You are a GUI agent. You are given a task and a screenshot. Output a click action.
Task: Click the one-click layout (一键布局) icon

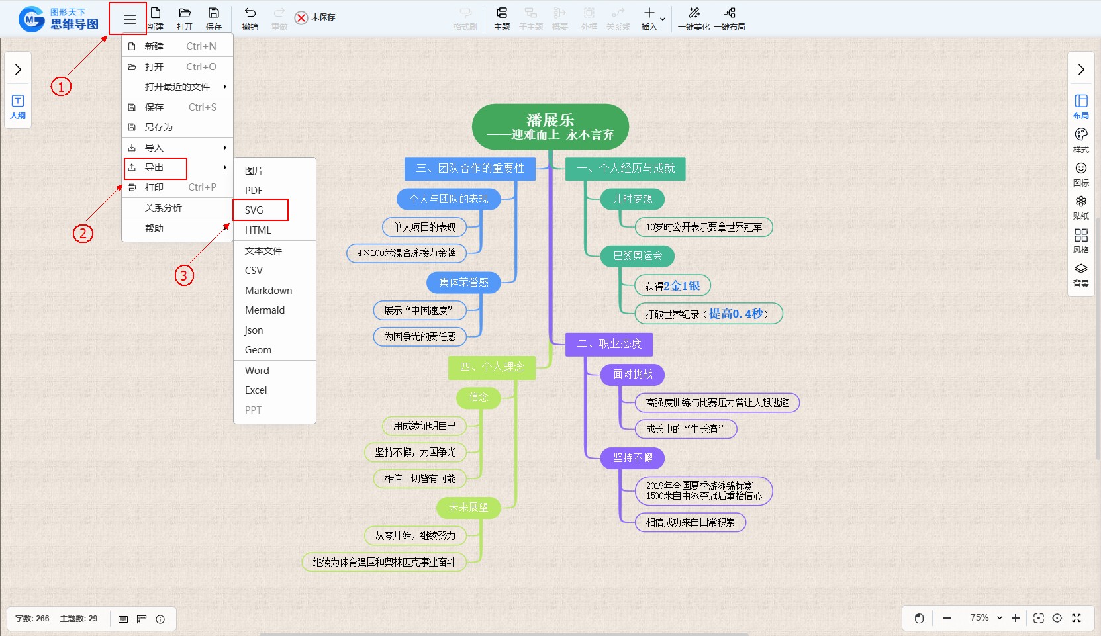tap(729, 18)
